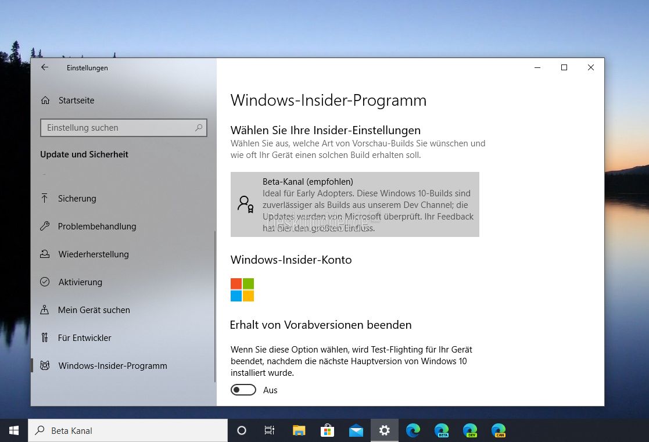
Task: Close the Einstellungen window
Action: [591, 67]
